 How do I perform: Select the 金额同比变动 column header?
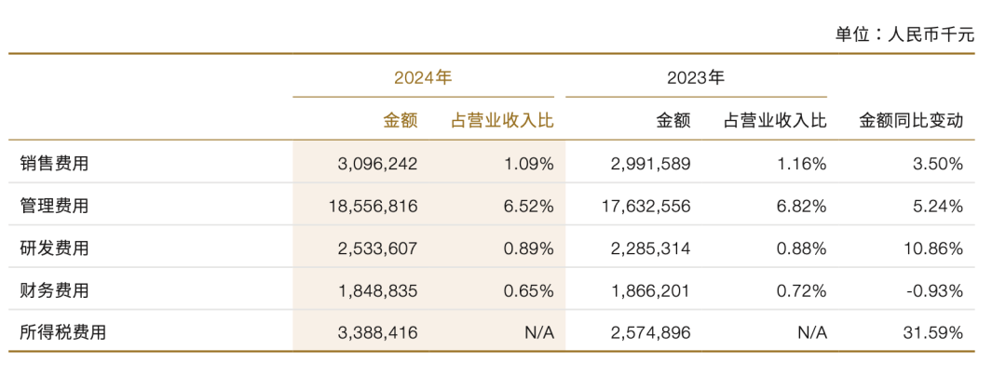(910, 120)
